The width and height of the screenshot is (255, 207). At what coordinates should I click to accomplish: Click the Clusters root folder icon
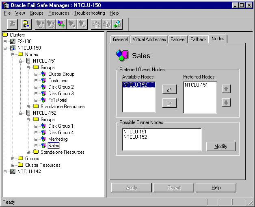[5, 34]
